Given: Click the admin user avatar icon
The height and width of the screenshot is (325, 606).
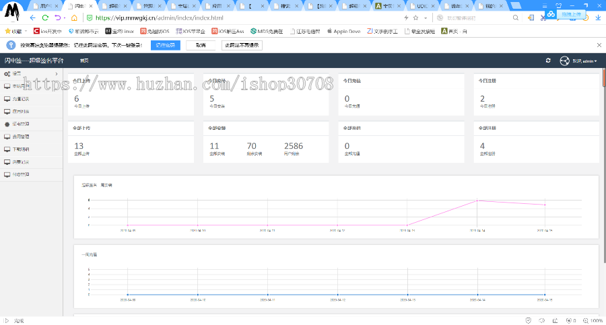Looking at the screenshot, I should pyautogui.click(x=565, y=61).
